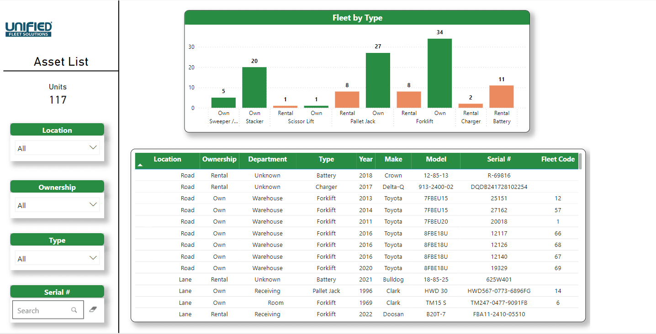The image size is (656, 334).
Task: Expand the Ownership filter dropdown
Action: click(x=57, y=205)
